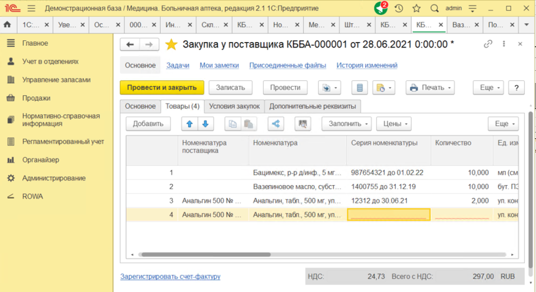Open Управление запасами section
The width and height of the screenshot is (536, 292).
[x=56, y=80]
